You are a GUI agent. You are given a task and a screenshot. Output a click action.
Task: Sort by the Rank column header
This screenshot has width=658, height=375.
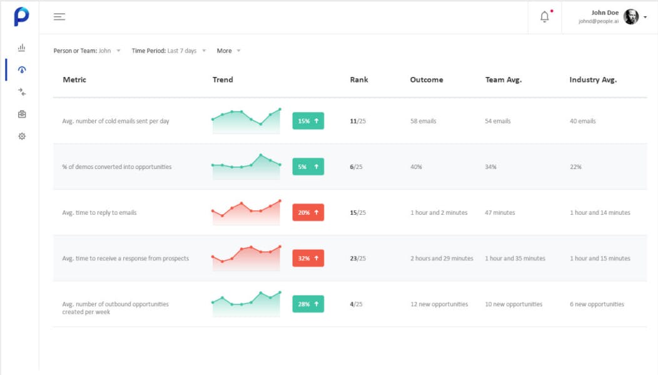359,80
